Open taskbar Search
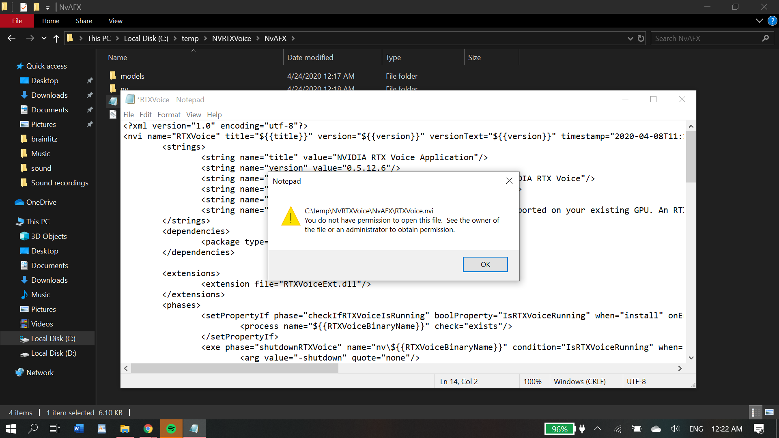 33,429
